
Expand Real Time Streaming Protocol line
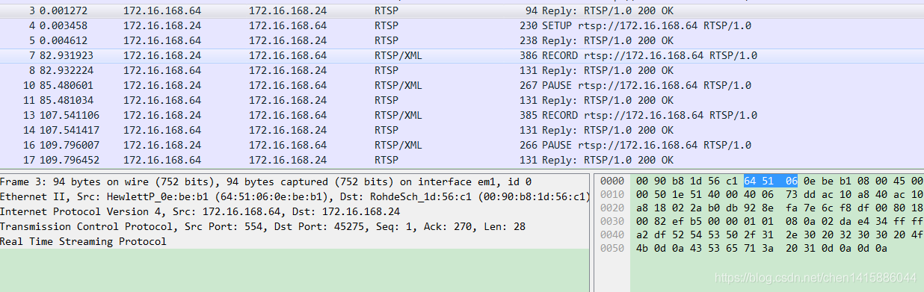click(83, 241)
